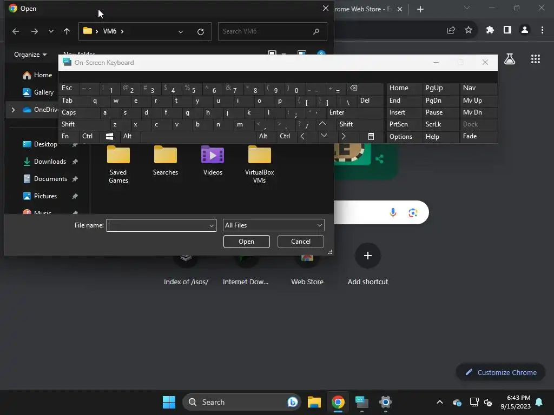Tap the Tab key on On-Screen Keyboard
The height and width of the screenshot is (415, 554).
point(73,101)
